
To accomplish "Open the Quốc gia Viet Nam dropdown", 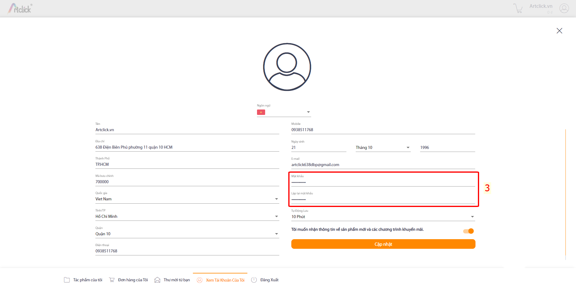I will pyautogui.click(x=187, y=199).
